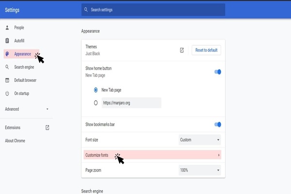Click the Reset to default button
291x194 pixels.
(x=206, y=50)
